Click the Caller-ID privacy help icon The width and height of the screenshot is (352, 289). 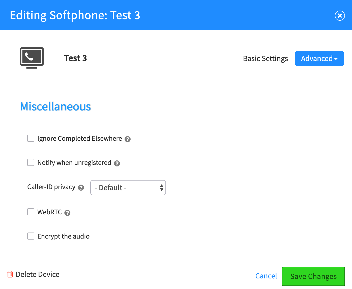click(x=81, y=188)
